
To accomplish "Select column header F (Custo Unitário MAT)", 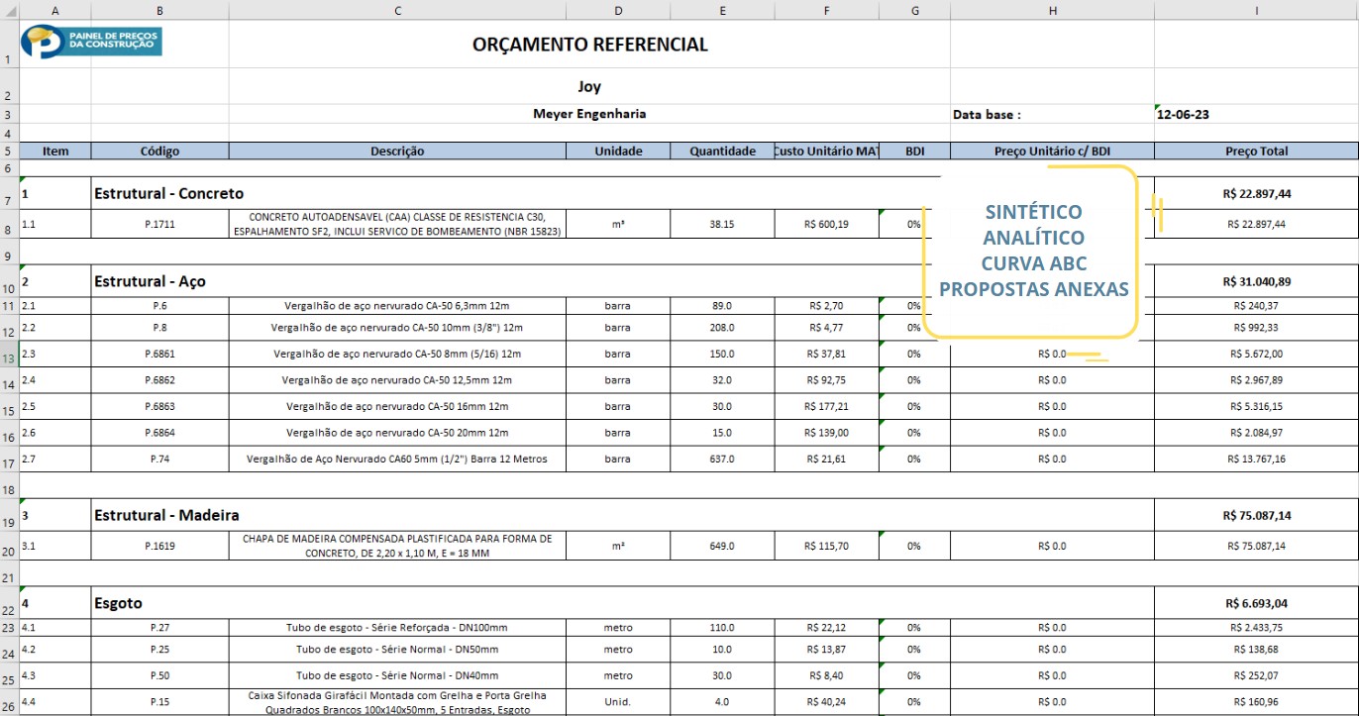I will [826, 10].
